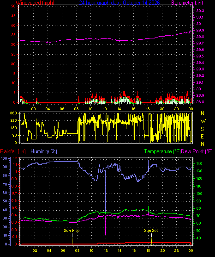Click the 'Windspeed (mph)' axis title
The width and height of the screenshot is (215, 257).
coord(35,3)
